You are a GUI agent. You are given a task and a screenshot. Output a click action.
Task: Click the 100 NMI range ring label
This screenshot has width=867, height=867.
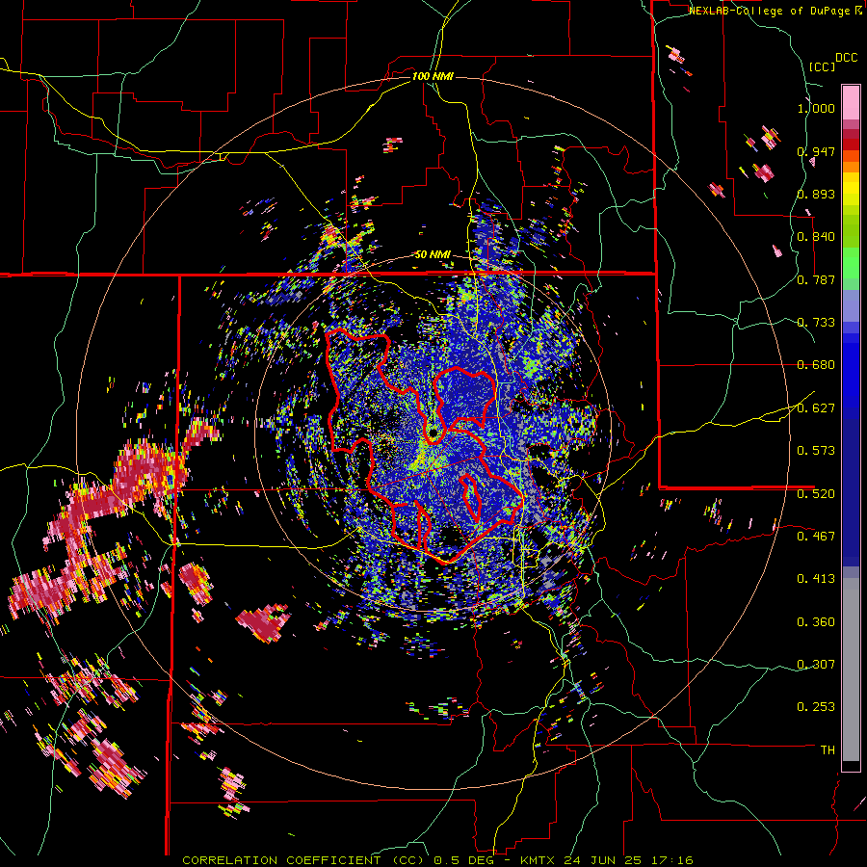(x=433, y=76)
